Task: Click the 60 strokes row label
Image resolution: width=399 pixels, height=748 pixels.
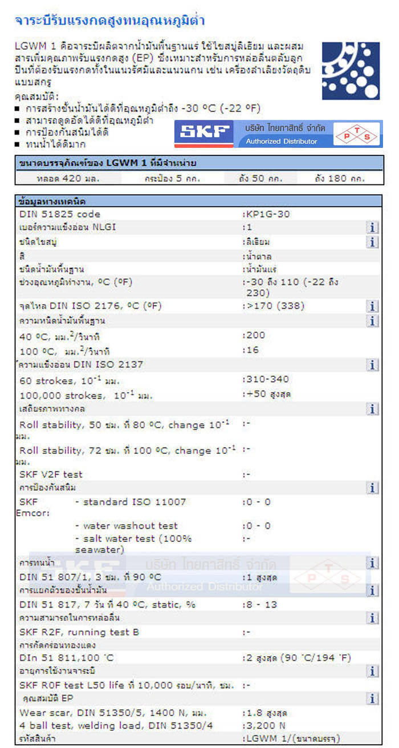Action: [70, 380]
